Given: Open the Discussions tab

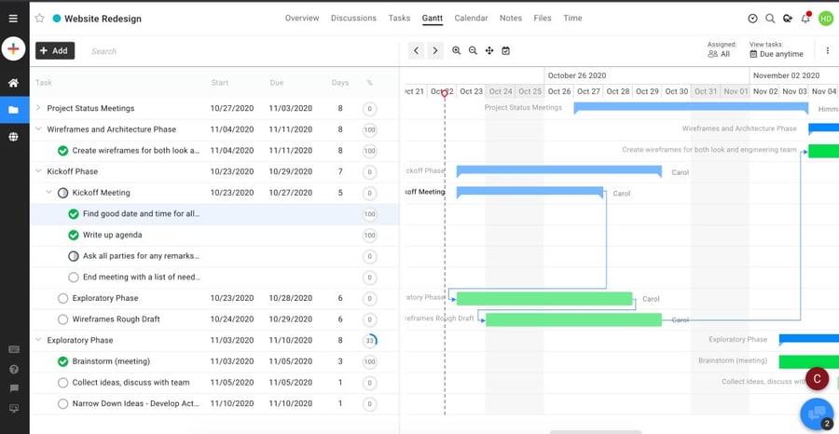Looking at the screenshot, I should point(353,18).
